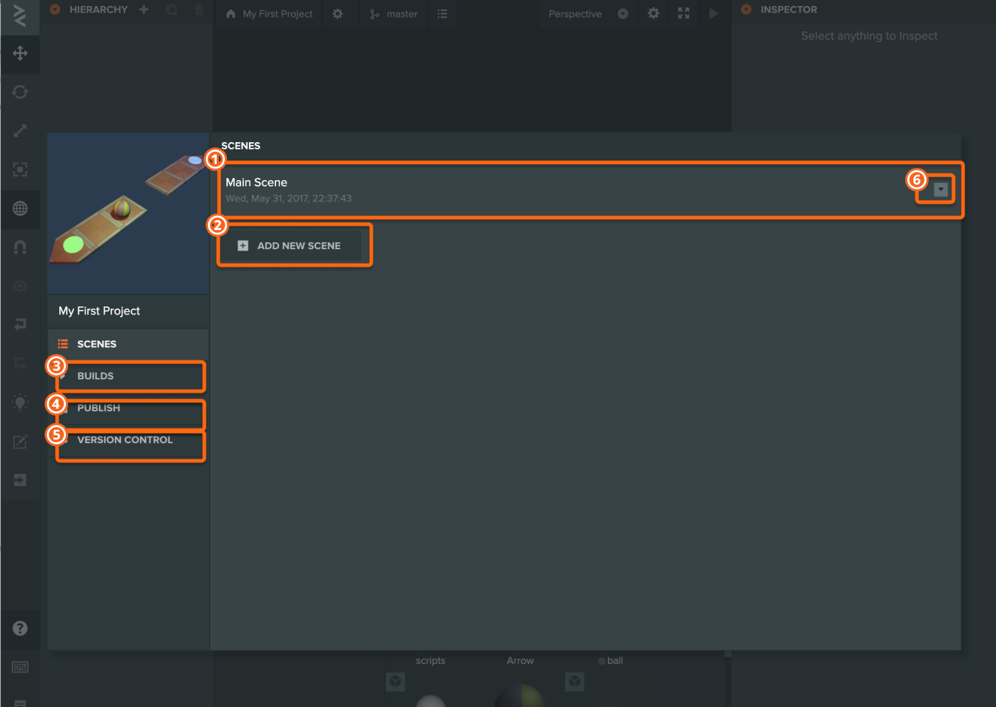Select the Arrow asset

tap(520, 660)
